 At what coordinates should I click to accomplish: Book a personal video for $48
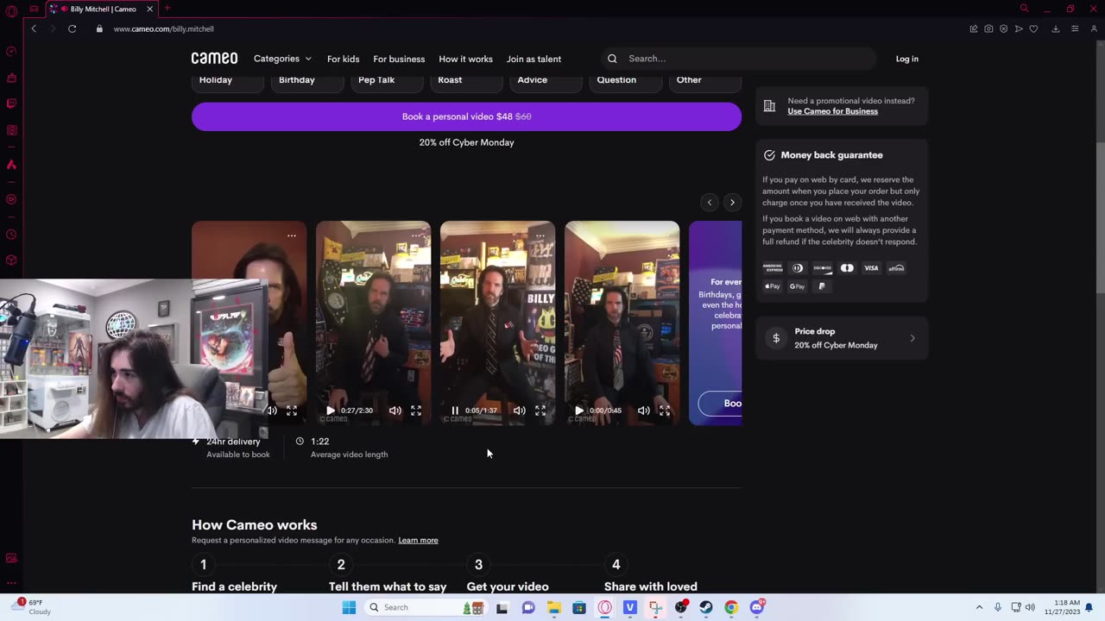click(x=466, y=116)
